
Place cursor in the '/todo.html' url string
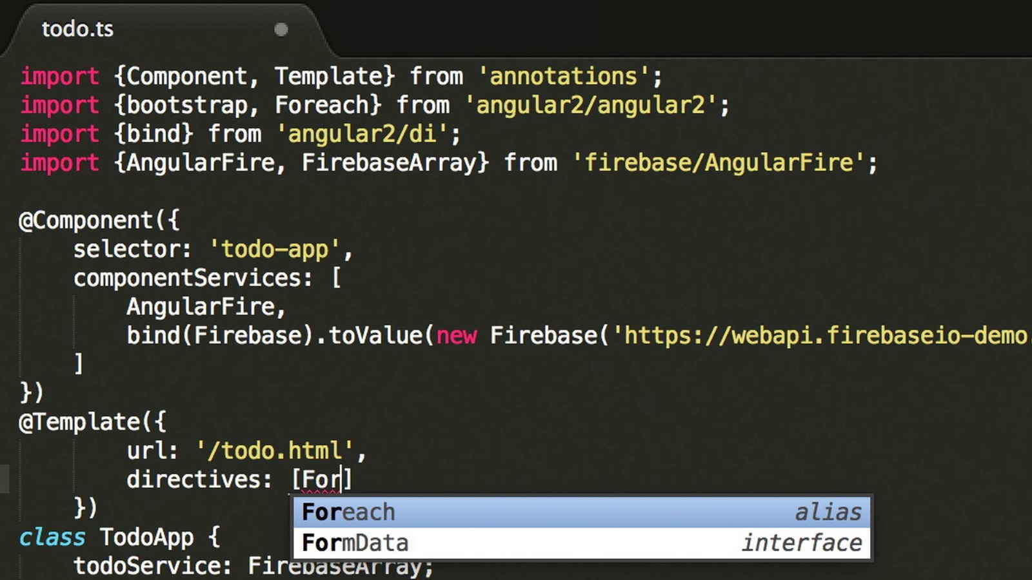(275, 451)
